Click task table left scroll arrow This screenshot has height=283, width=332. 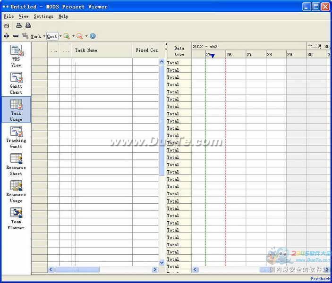click(x=51, y=269)
